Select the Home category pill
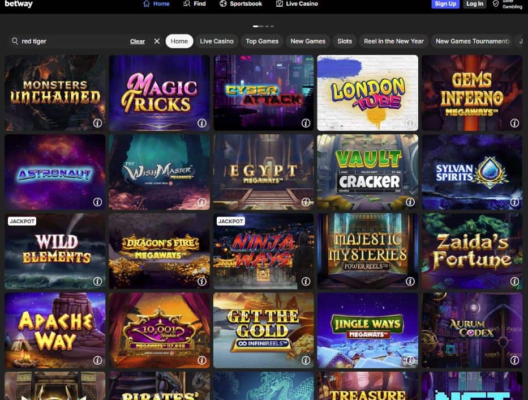This screenshot has width=528, height=400. click(179, 41)
